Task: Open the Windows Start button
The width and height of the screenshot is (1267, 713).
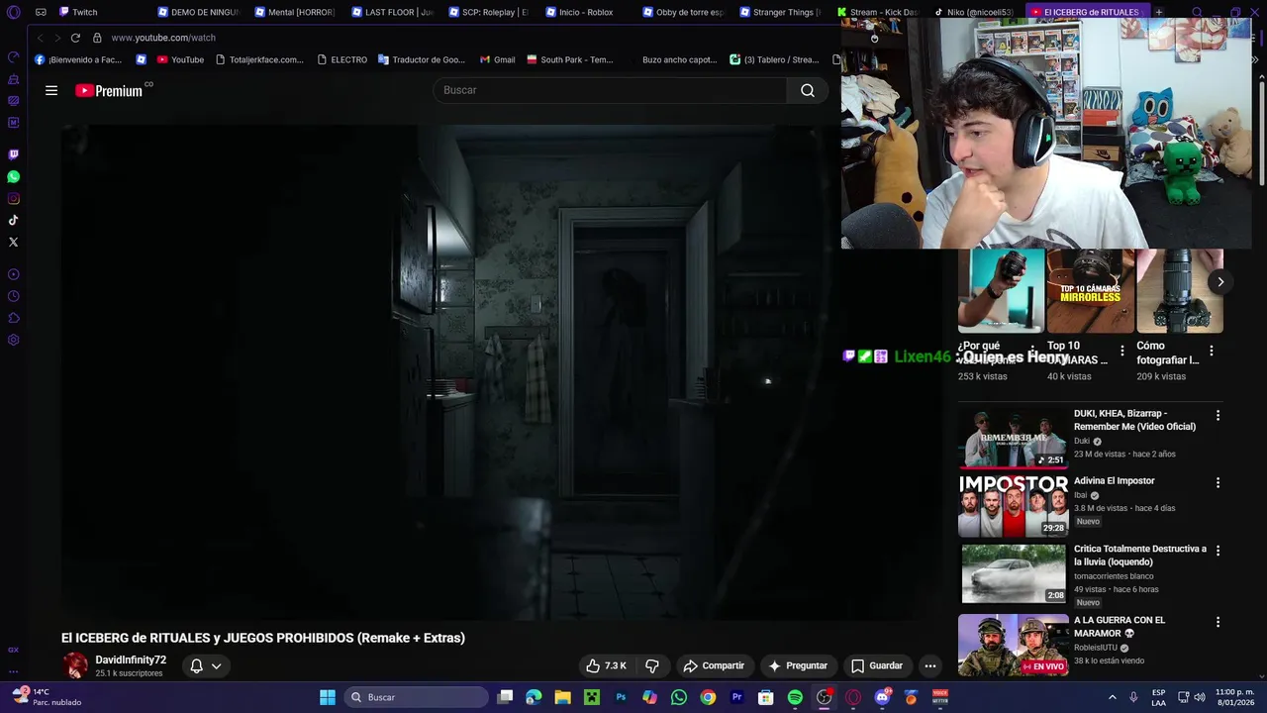Action: [x=328, y=697]
